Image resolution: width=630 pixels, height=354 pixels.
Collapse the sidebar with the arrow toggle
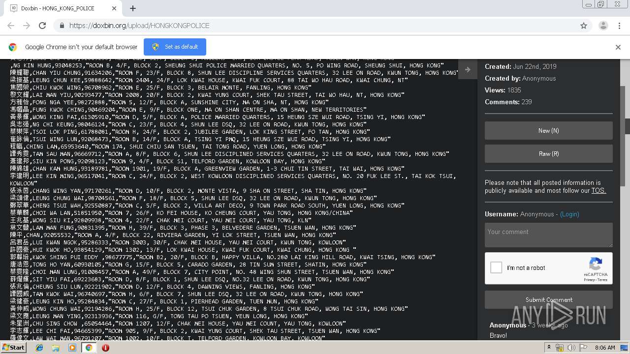[x=468, y=69]
